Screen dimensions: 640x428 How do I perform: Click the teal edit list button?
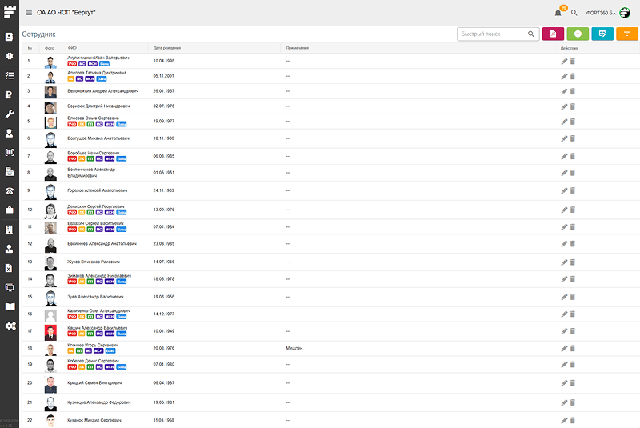click(602, 34)
